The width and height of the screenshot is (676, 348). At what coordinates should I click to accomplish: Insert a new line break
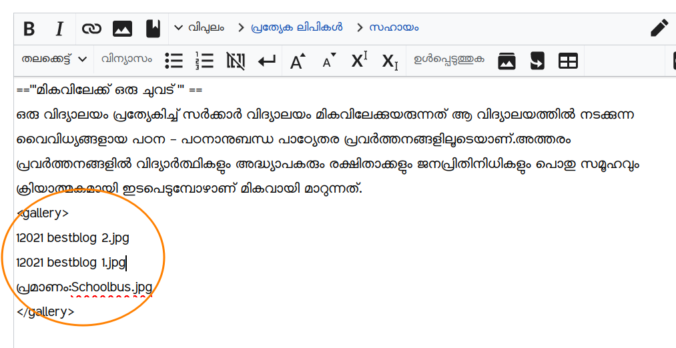coord(267,61)
